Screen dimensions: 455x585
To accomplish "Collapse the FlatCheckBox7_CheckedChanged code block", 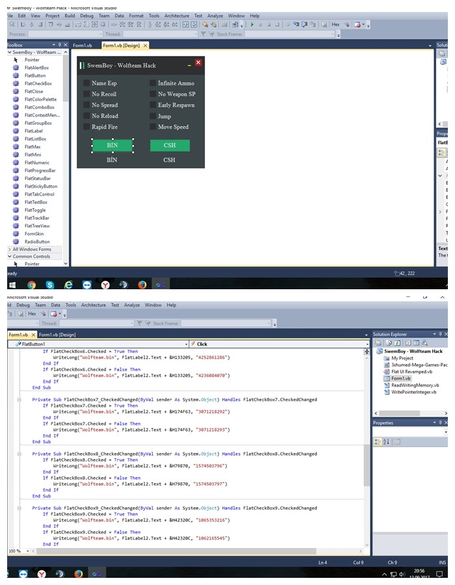I will pos(19,400).
